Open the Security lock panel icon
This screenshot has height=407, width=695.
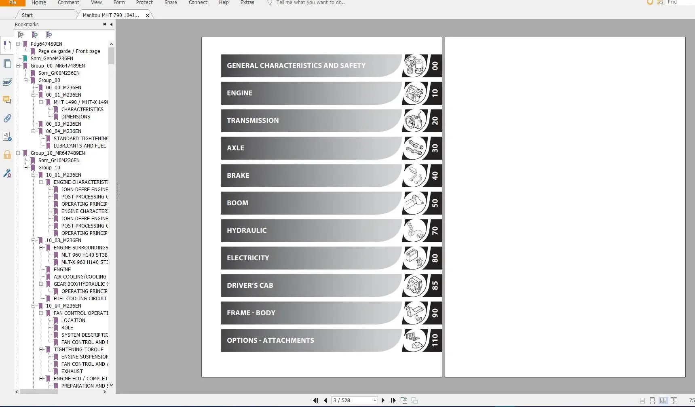click(x=7, y=155)
